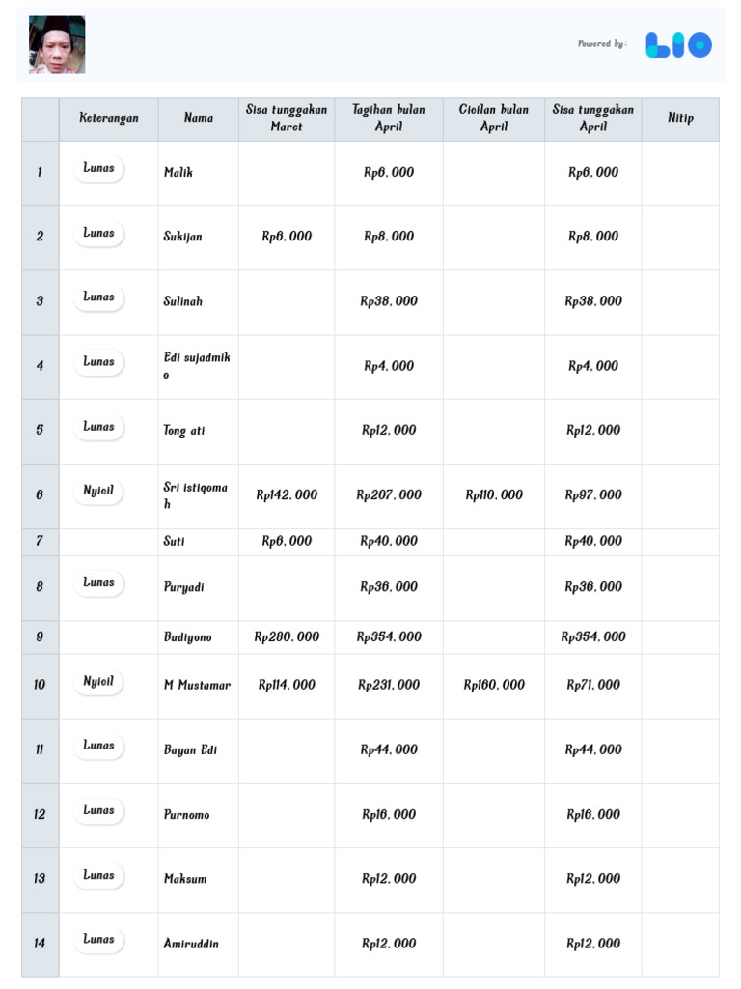741x989 pixels.
Task: Open the profile photo thumbnail
Action: [57, 45]
